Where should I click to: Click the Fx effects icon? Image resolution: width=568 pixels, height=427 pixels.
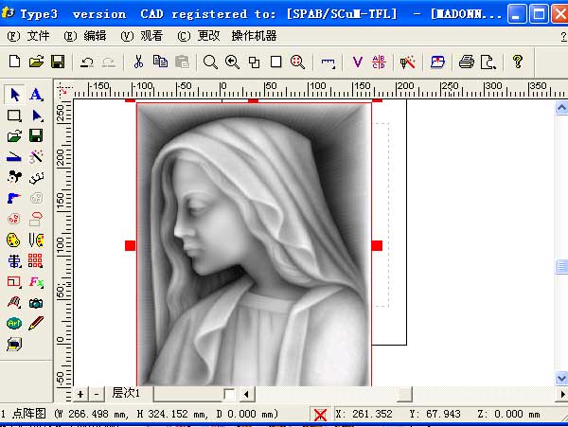[37, 282]
